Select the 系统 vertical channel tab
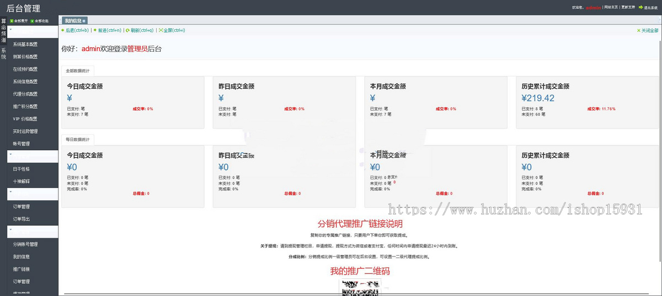The image size is (662, 296). (x=3, y=54)
